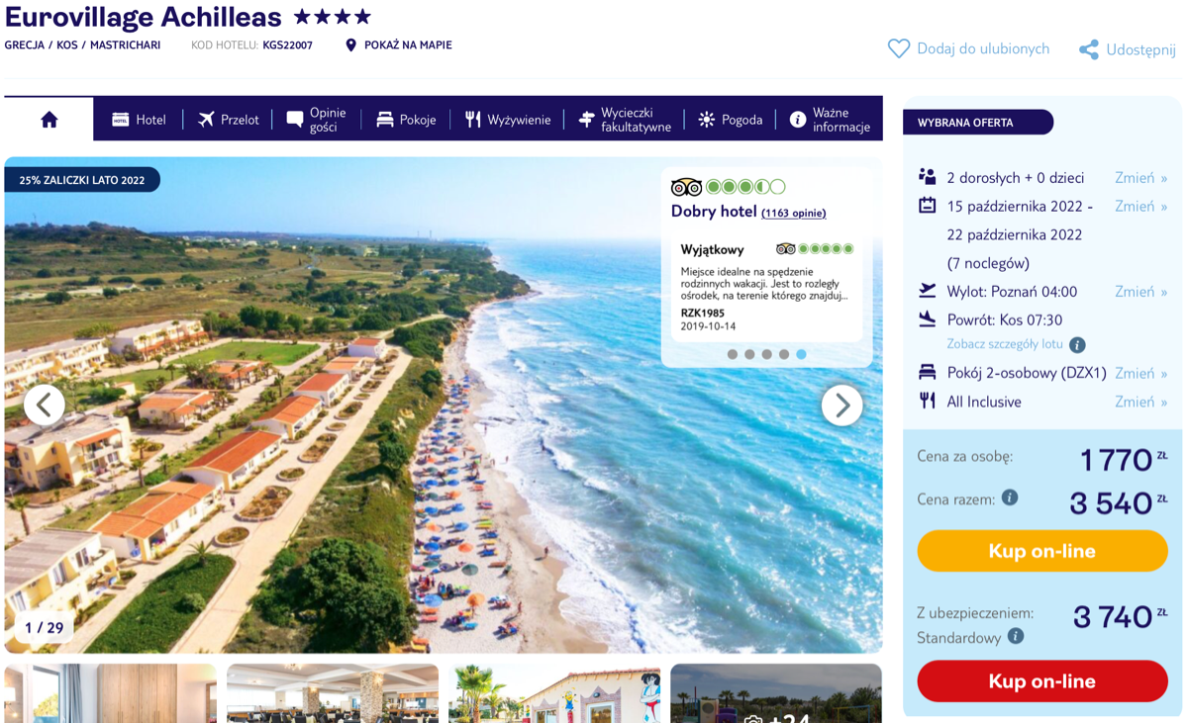
Task: Go to the Pokoje tab
Action: point(406,120)
